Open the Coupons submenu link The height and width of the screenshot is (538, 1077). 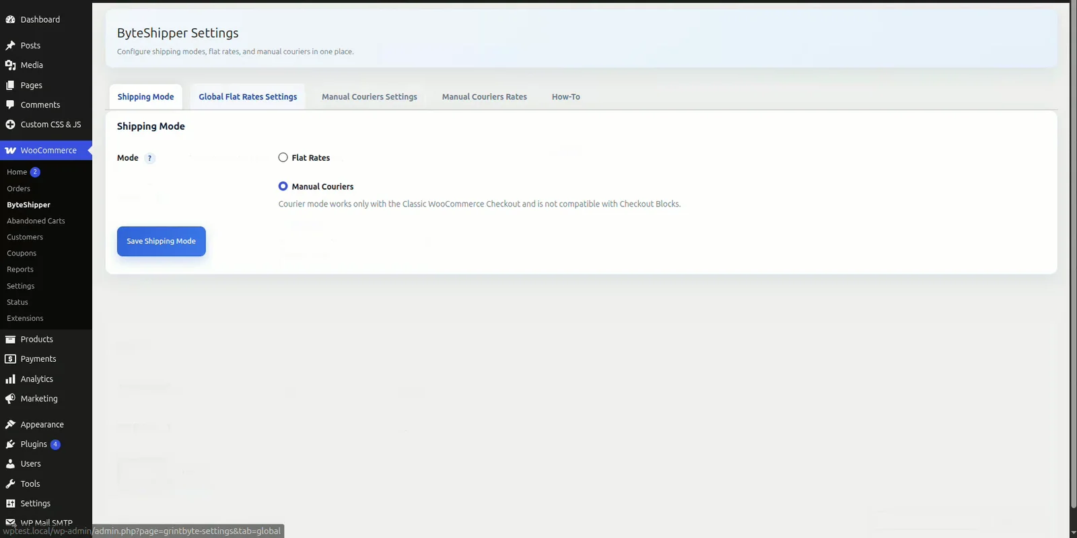coord(22,254)
